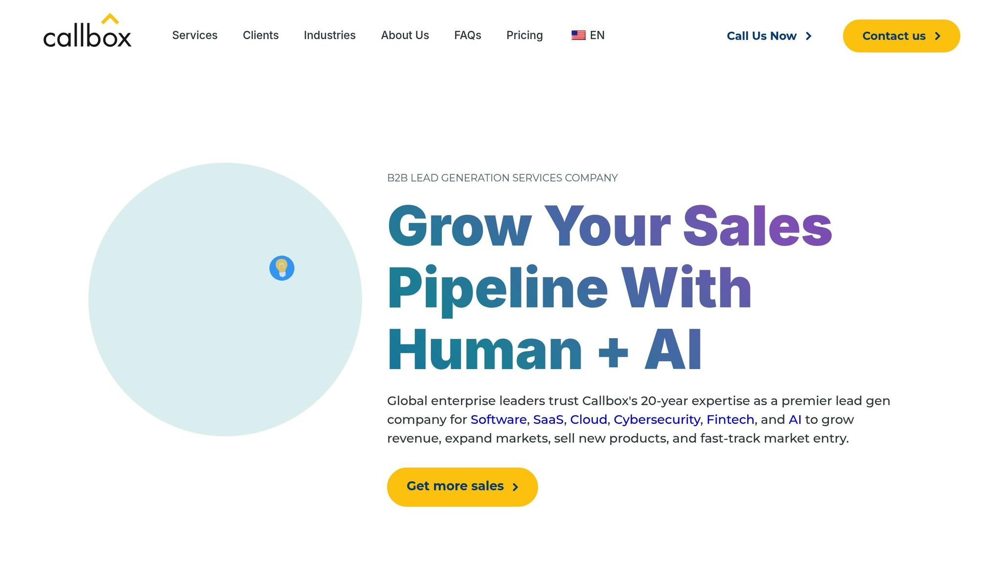Open the SaaS link in the paragraph
This screenshot has height=563, width=1001.
tap(548, 419)
